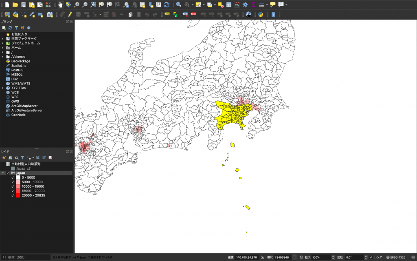Expand プロジェクトホーム in Browser
Image resolution: width=417 pixels, height=261 pixels.
pyautogui.click(x=3, y=43)
